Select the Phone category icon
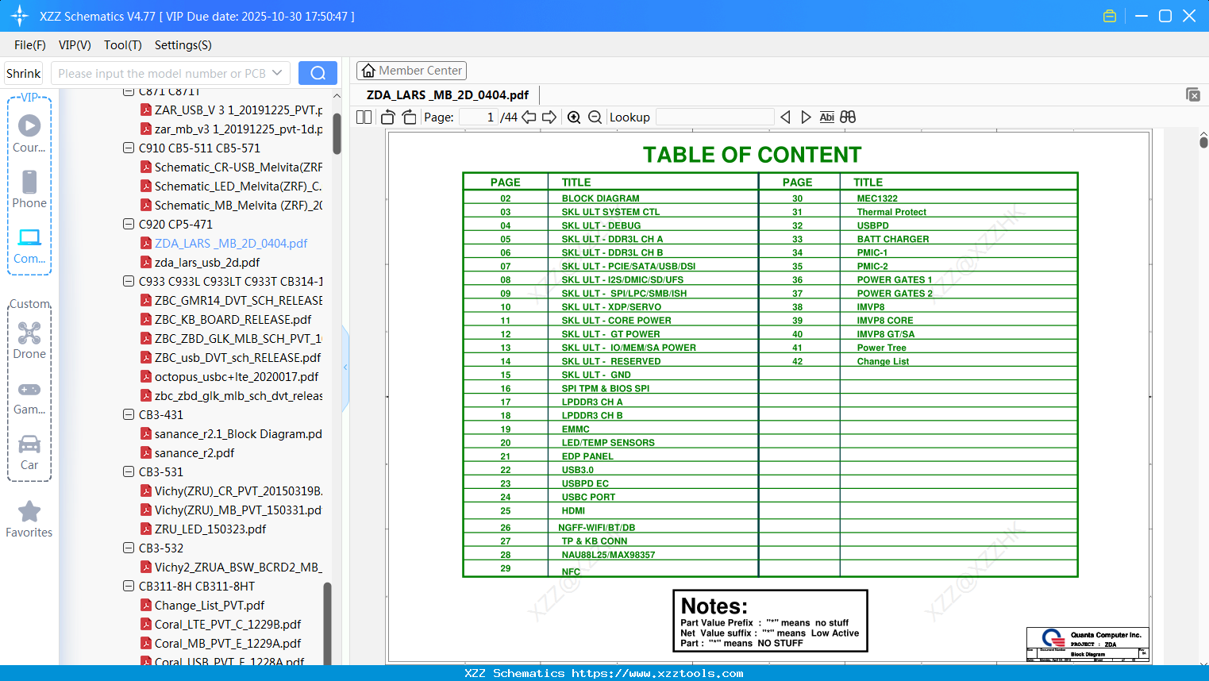The height and width of the screenshot is (681, 1209). click(29, 189)
